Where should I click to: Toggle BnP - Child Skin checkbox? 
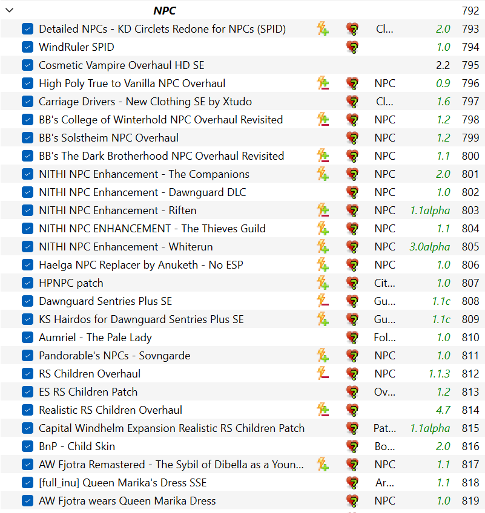click(27, 446)
